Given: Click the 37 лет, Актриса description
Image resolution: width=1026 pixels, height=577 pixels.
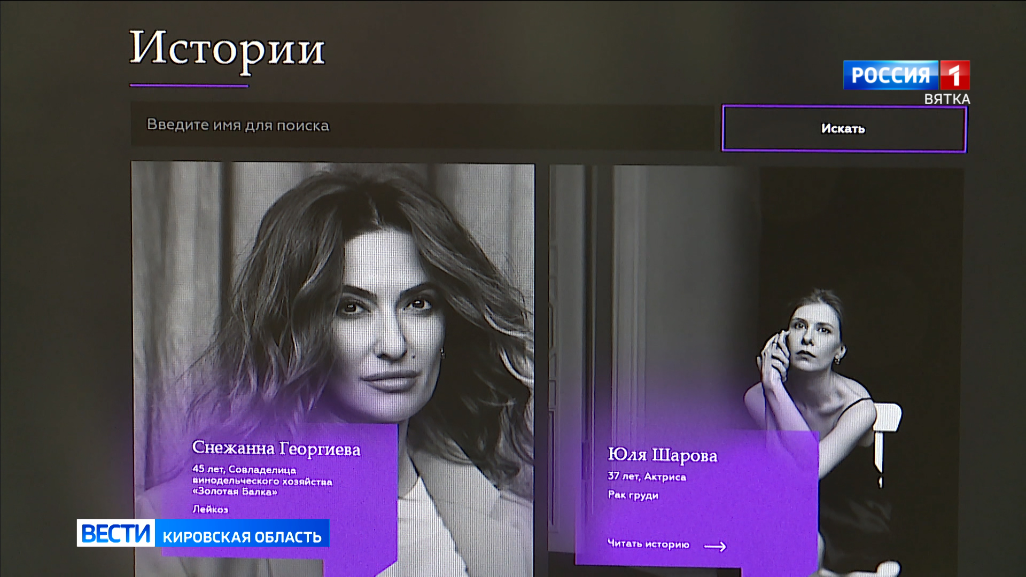Looking at the screenshot, I should click(647, 477).
